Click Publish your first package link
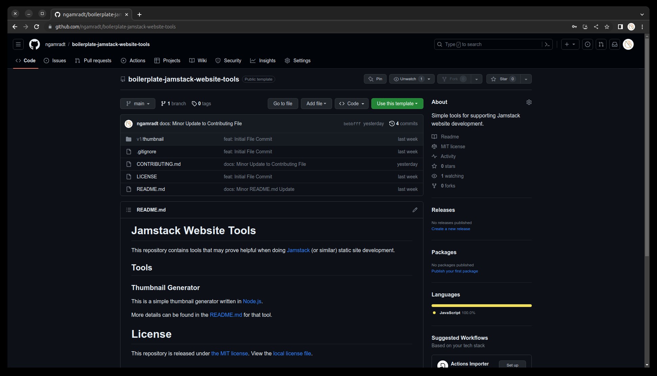The width and height of the screenshot is (657, 376). (x=455, y=271)
